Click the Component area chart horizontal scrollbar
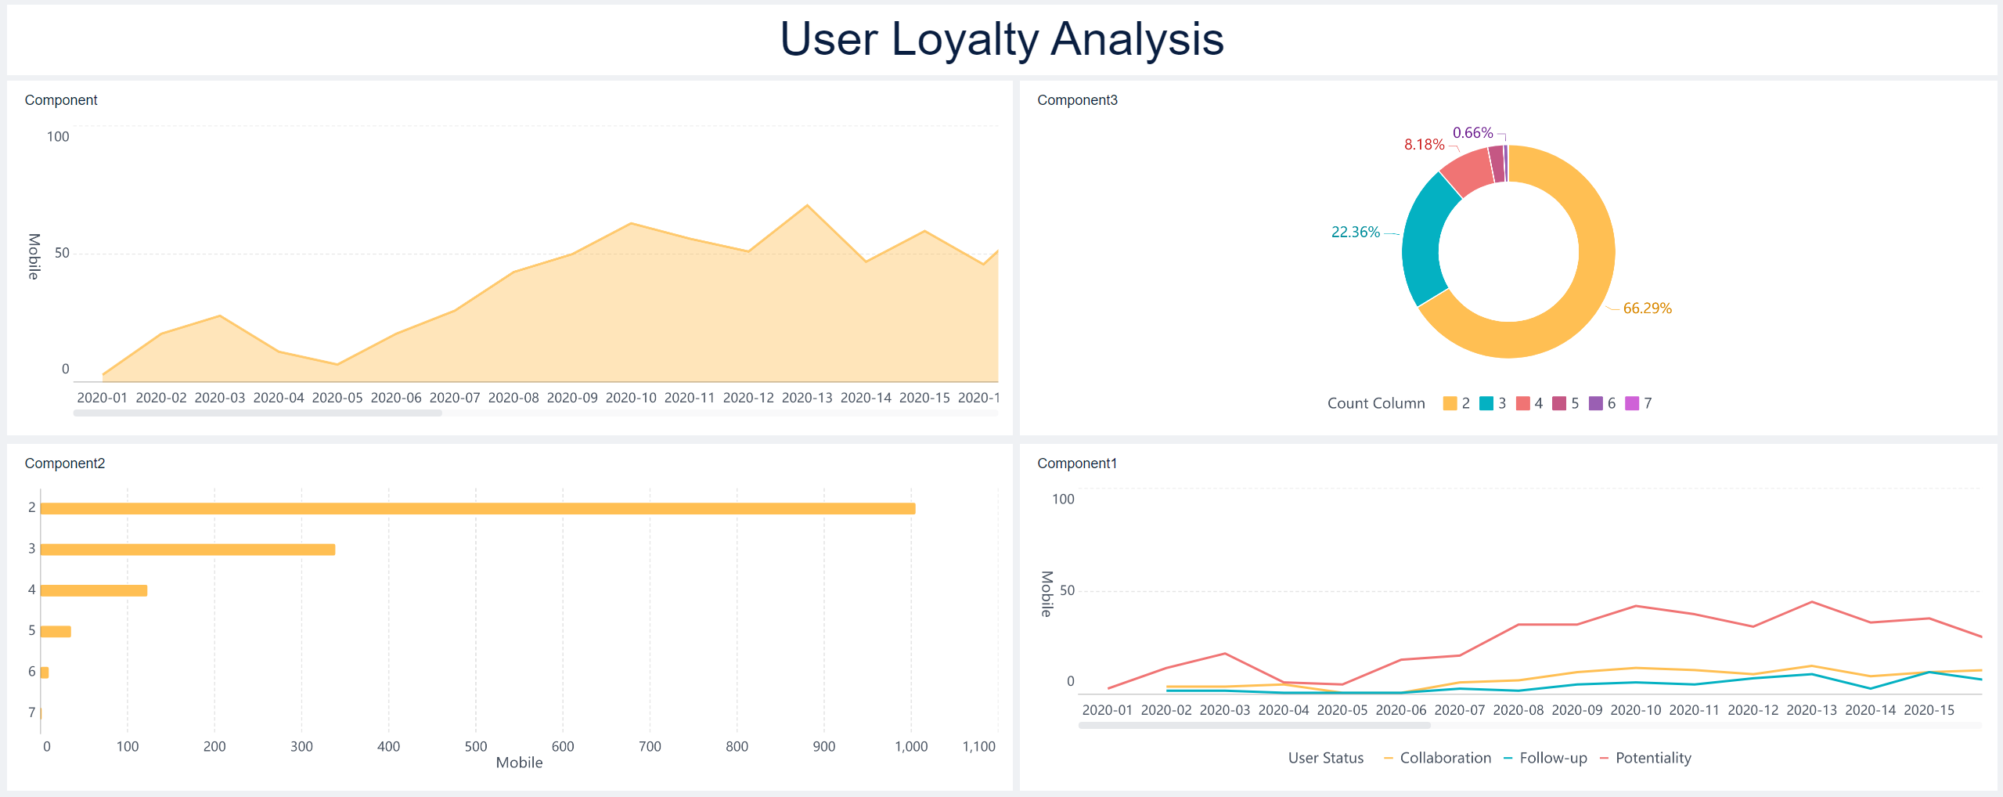Screen dimensions: 2003x797 tap(258, 413)
